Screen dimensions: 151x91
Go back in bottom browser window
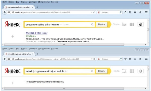[x=5, y=59]
